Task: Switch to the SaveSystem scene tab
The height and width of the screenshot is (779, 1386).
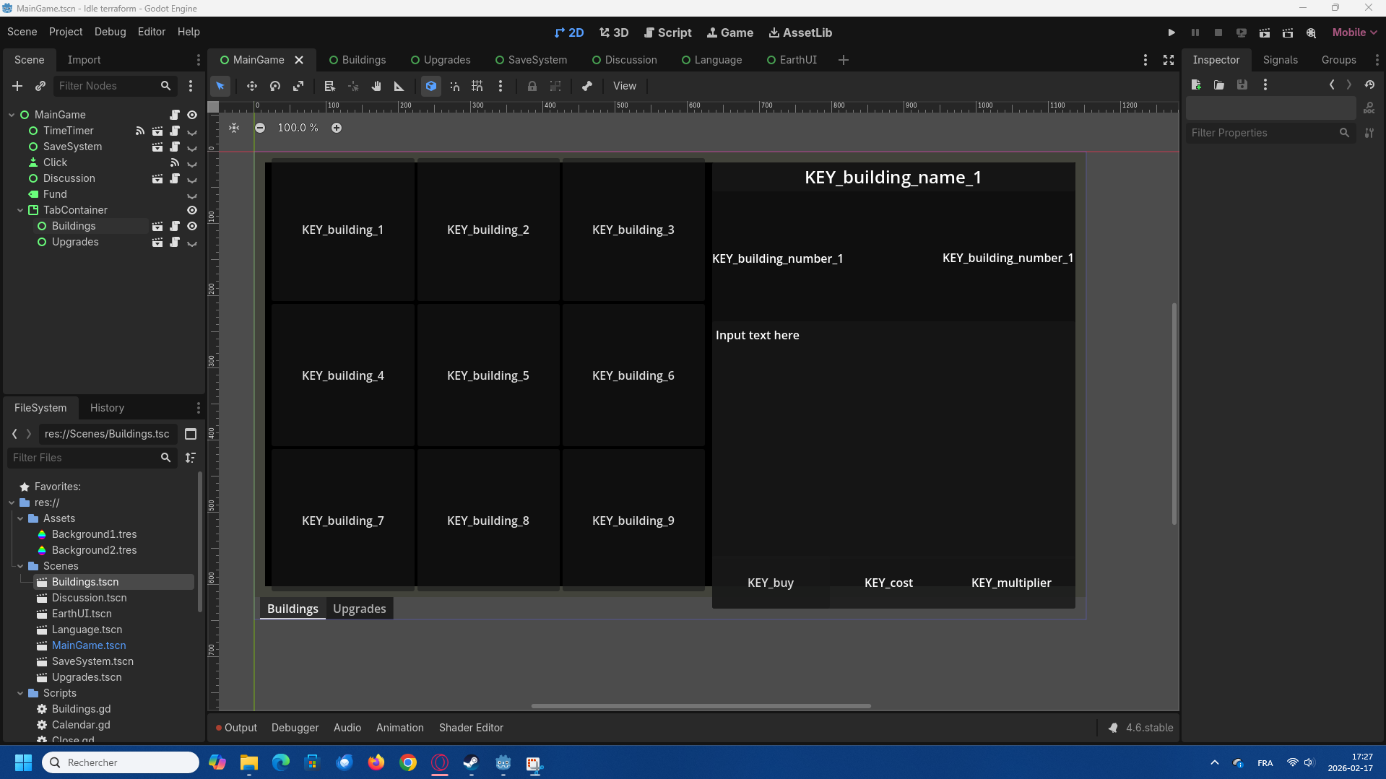Action: 537,60
